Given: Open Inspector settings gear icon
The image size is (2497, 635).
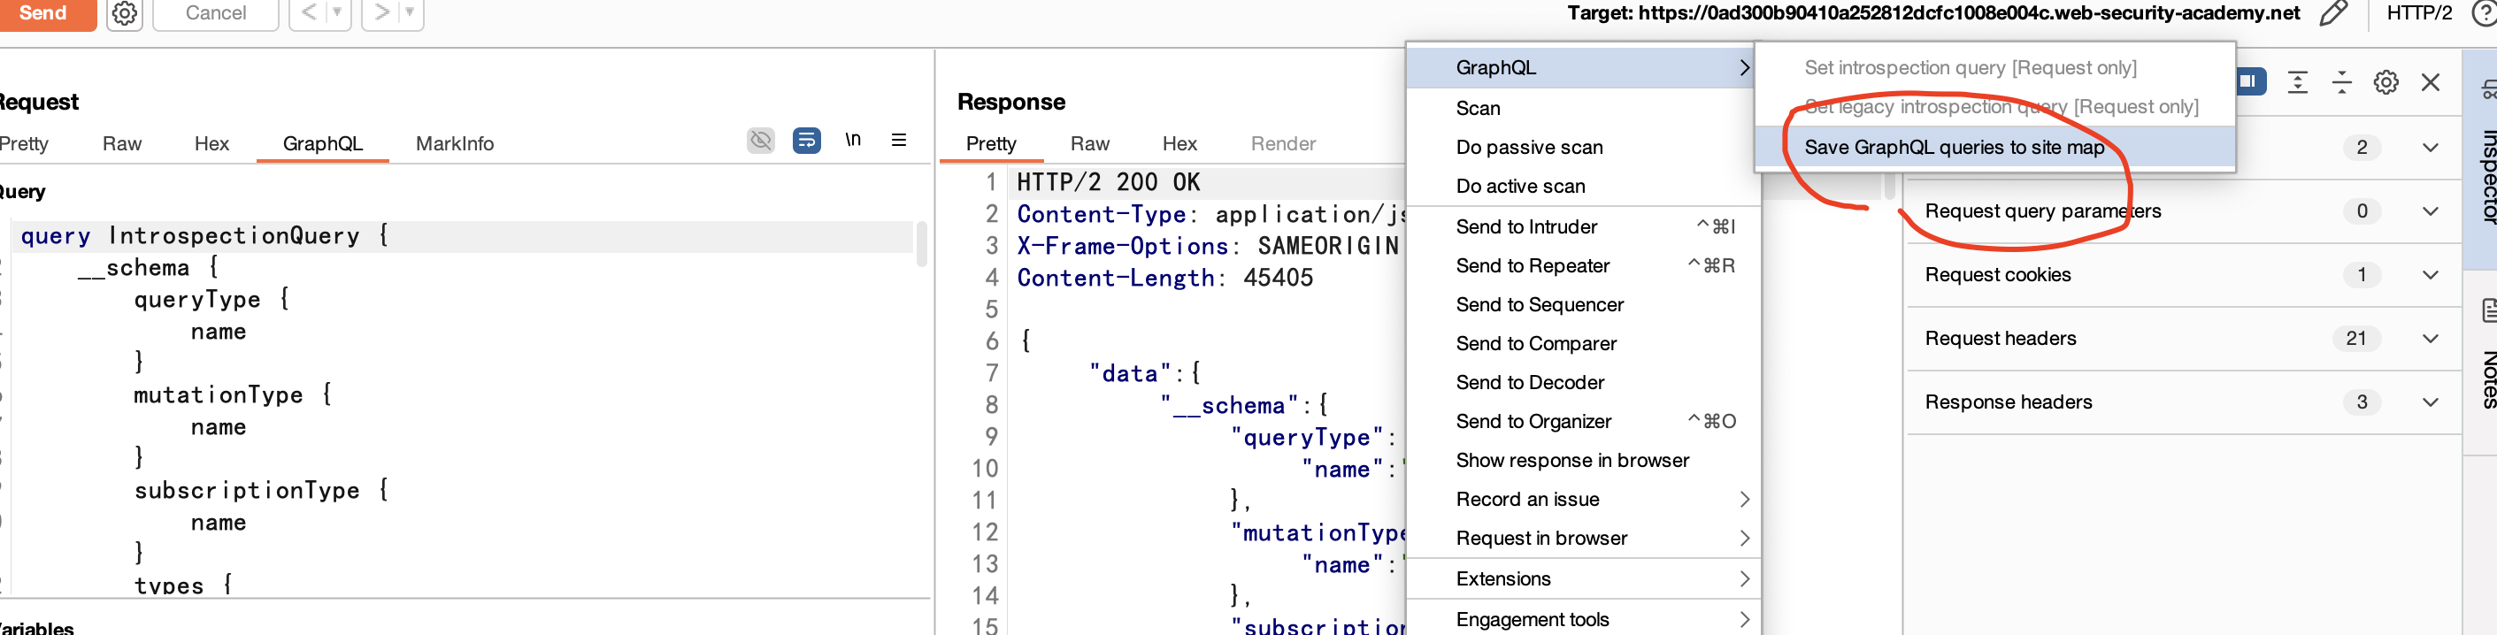Looking at the screenshot, I should pos(2386,82).
